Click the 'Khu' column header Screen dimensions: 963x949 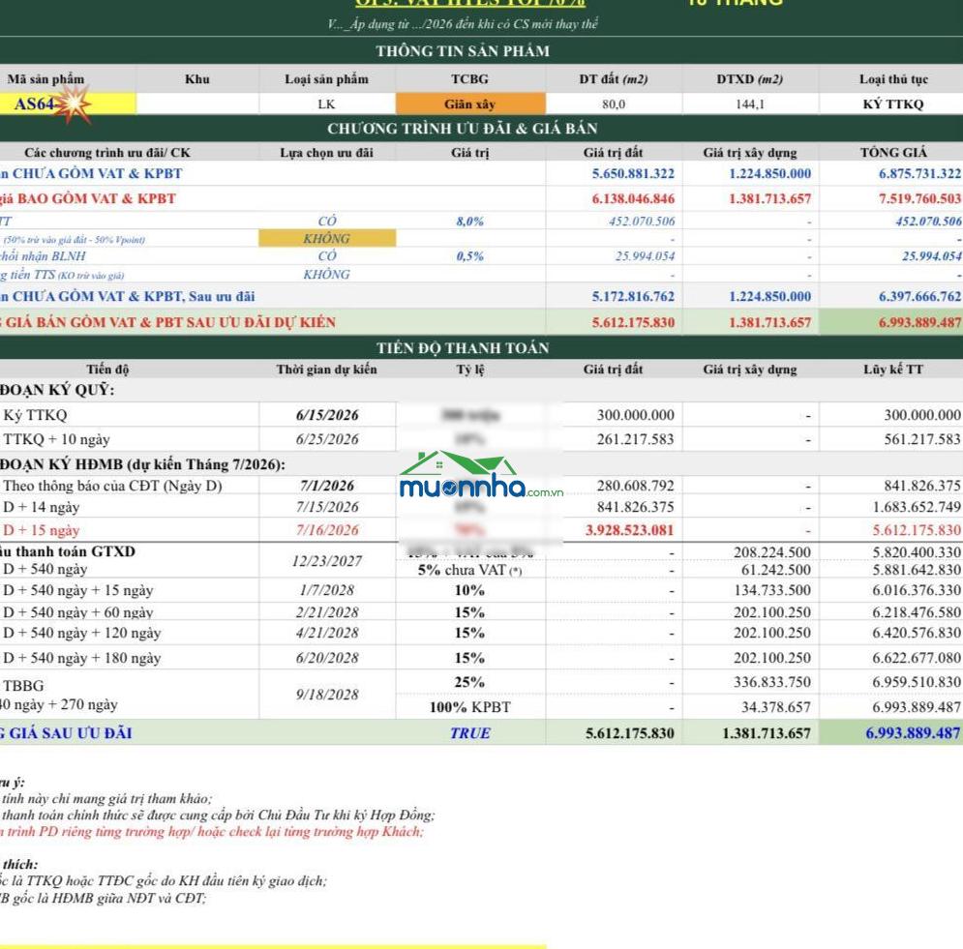point(197,79)
